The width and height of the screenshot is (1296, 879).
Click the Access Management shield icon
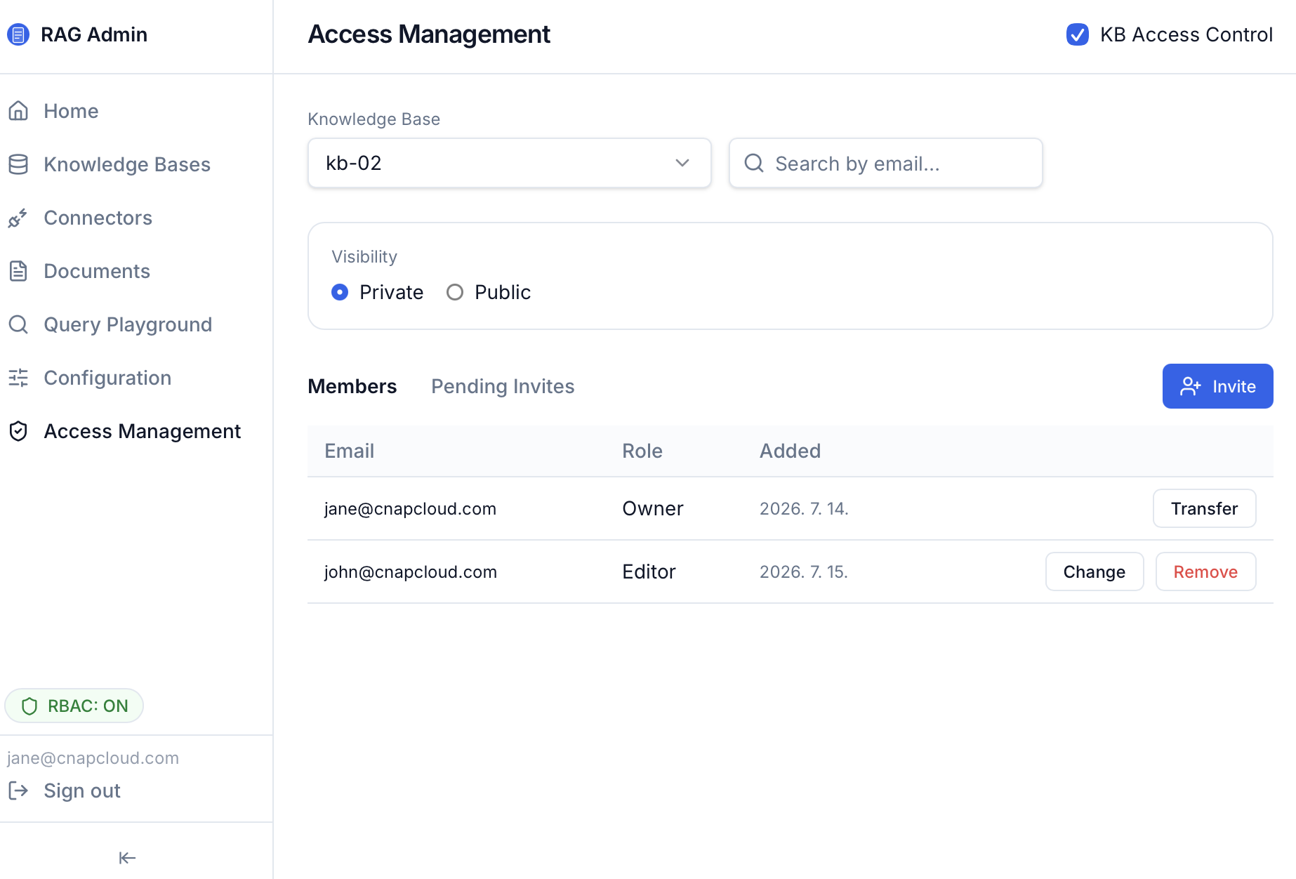(18, 431)
